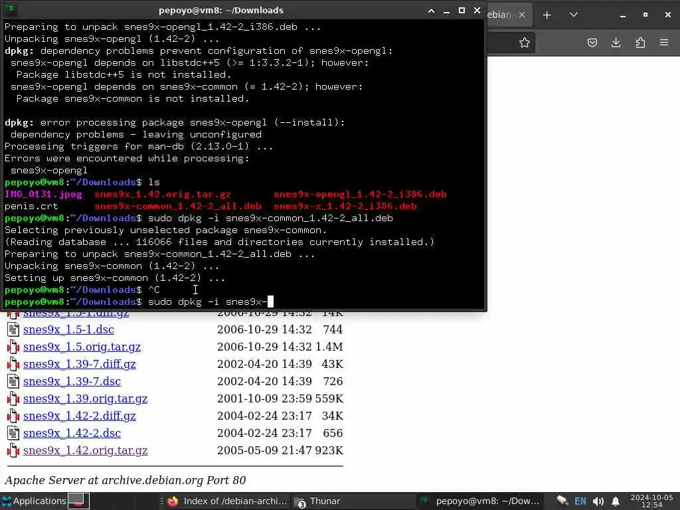This screenshot has height=510, width=680.
Task: Switch to Firefox Index of /debian-archi... task
Action: tap(227, 501)
